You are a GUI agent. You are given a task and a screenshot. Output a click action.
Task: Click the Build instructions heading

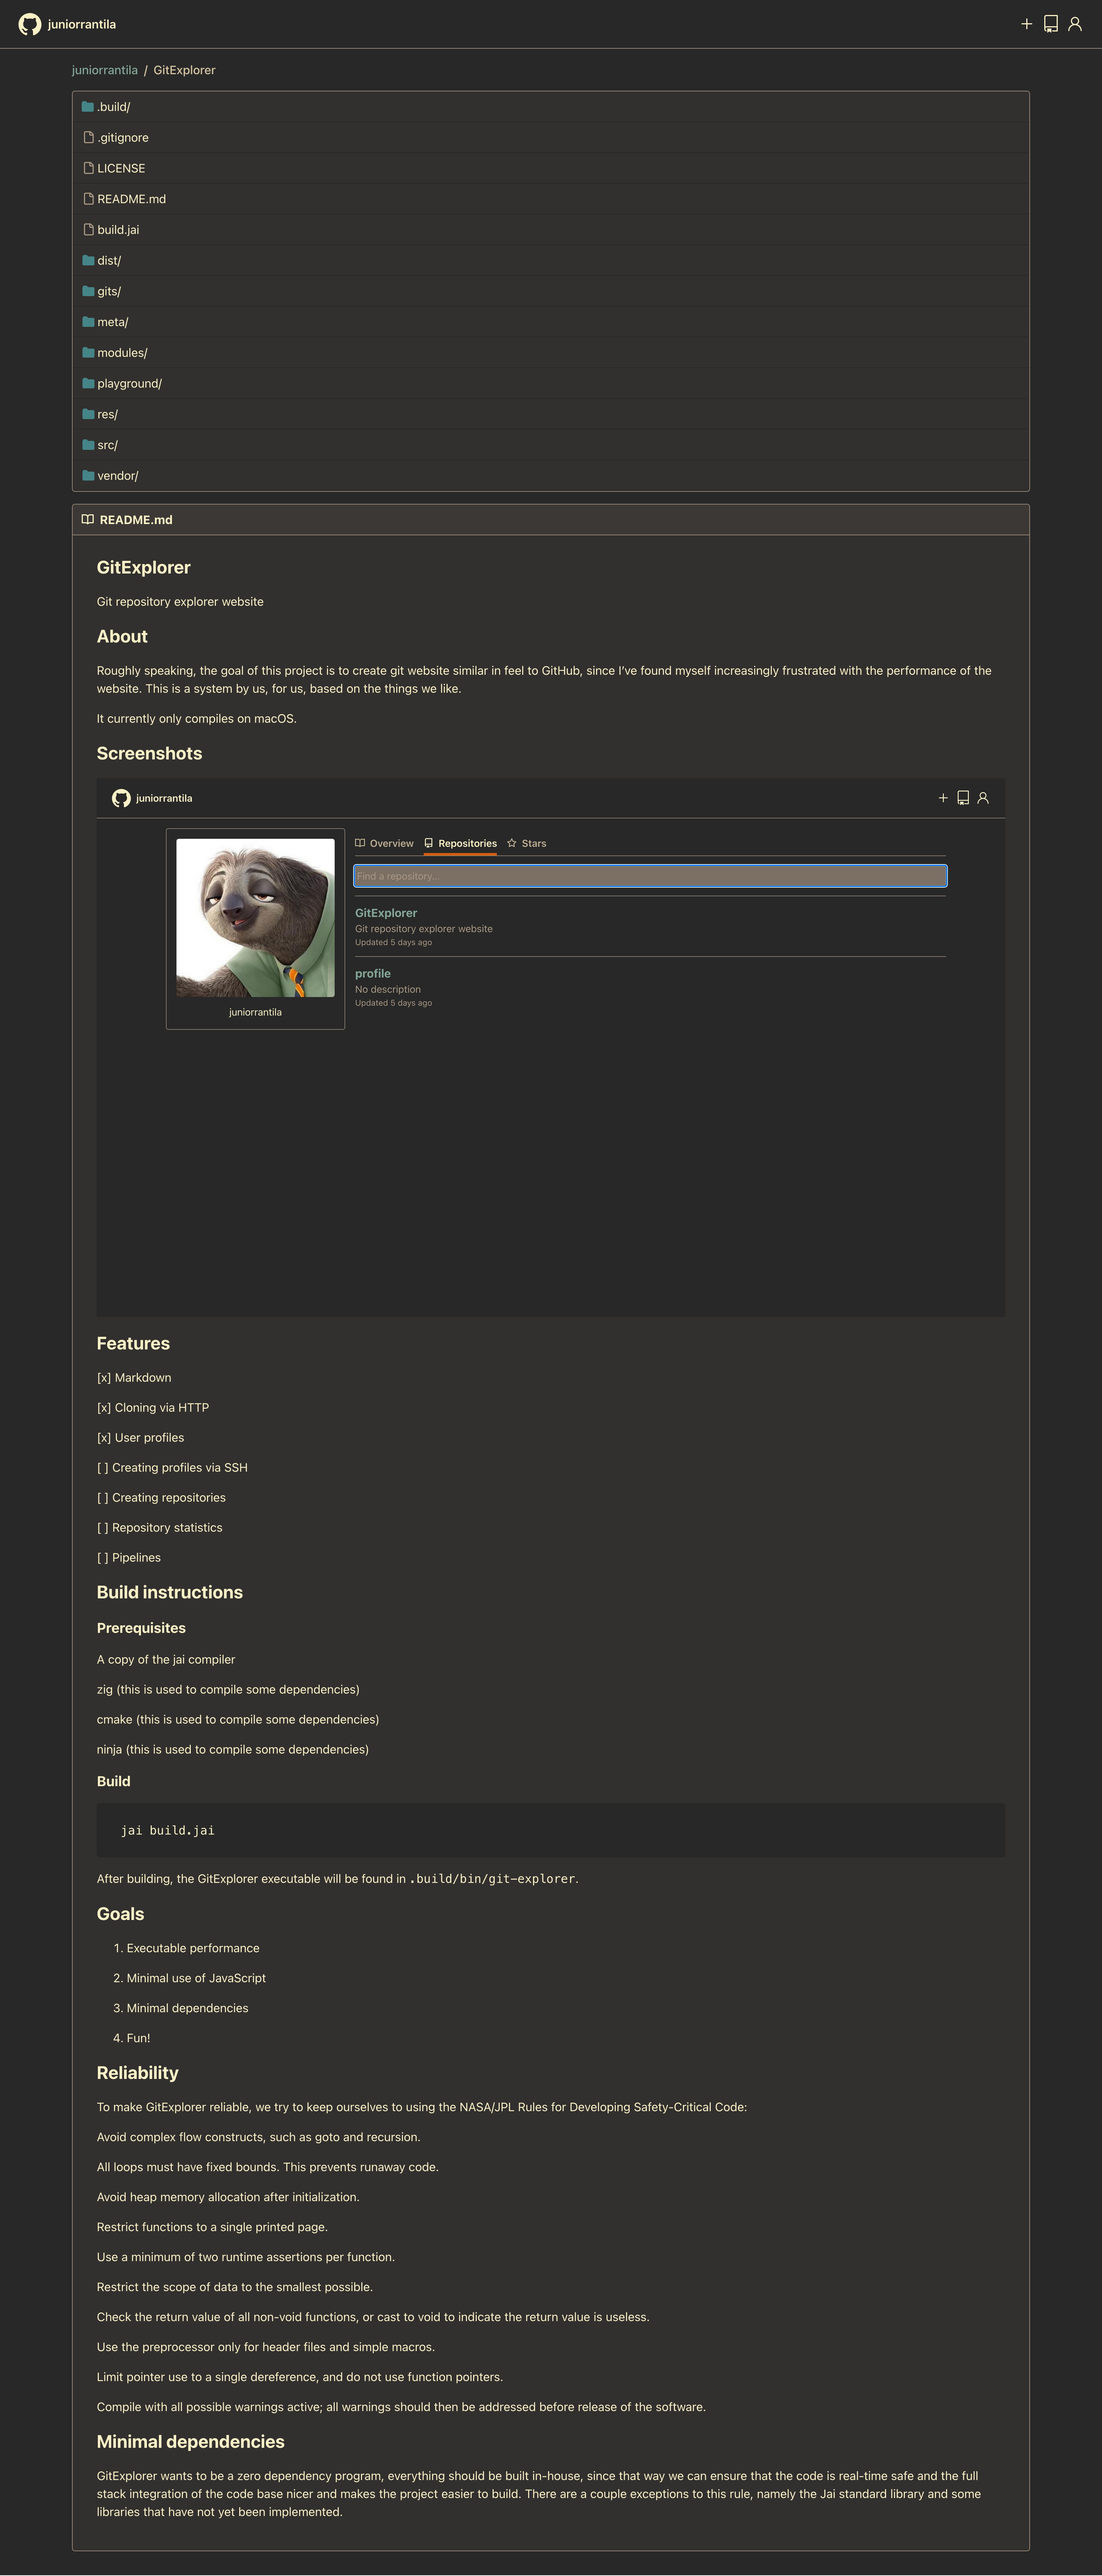(170, 1592)
